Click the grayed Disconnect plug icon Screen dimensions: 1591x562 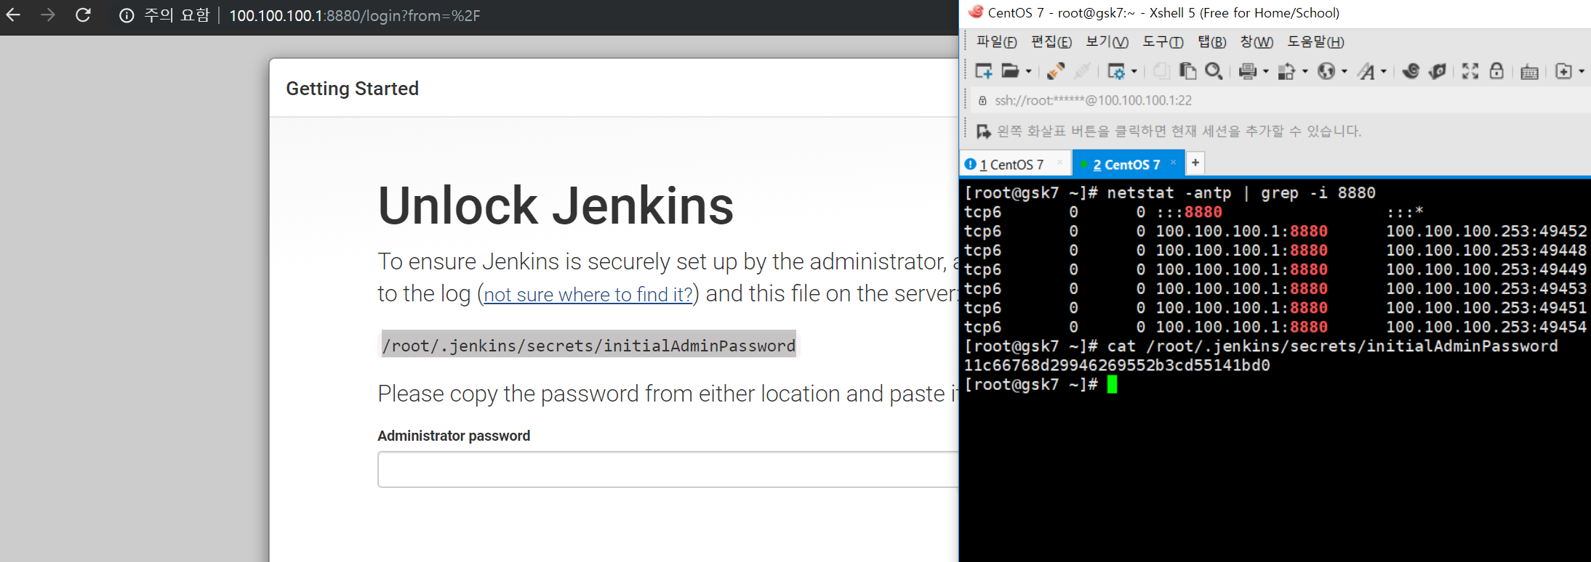click(1083, 71)
